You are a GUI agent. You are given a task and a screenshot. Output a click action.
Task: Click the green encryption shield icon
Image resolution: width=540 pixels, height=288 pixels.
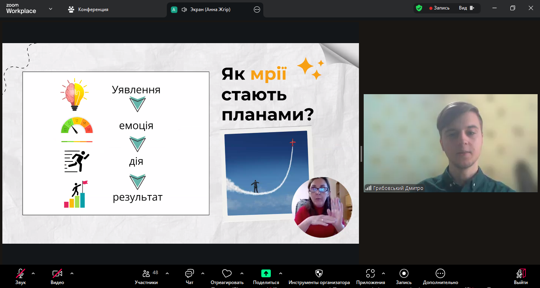click(419, 8)
